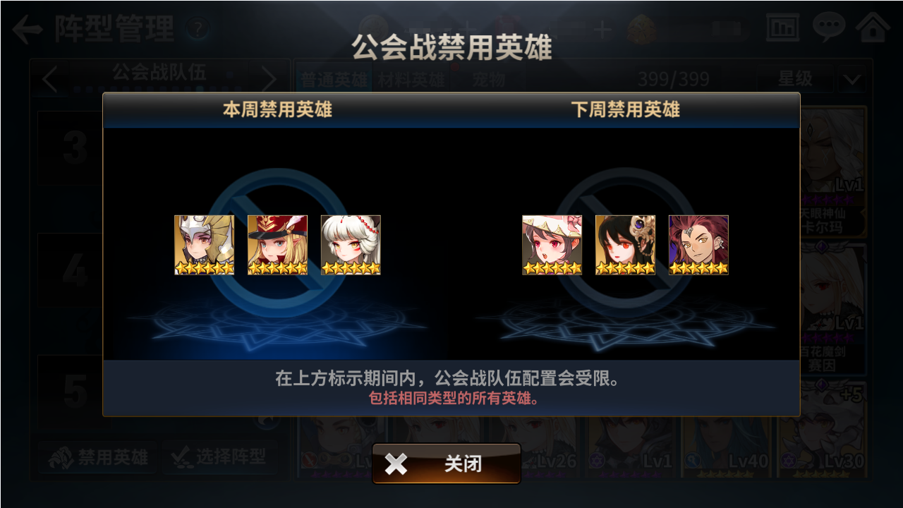Open the 宠物 pets tab
The image size is (903, 508).
pyautogui.click(x=488, y=79)
